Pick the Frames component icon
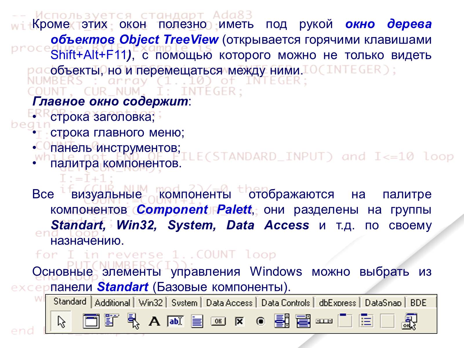 pyautogui.click(x=91, y=321)
